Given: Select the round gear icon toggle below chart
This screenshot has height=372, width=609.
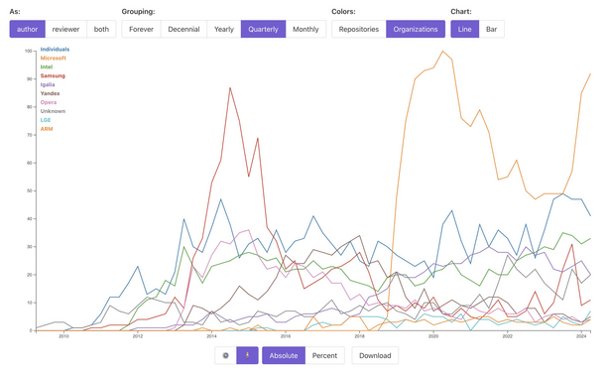Looking at the screenshot, I should click(226, 355).
